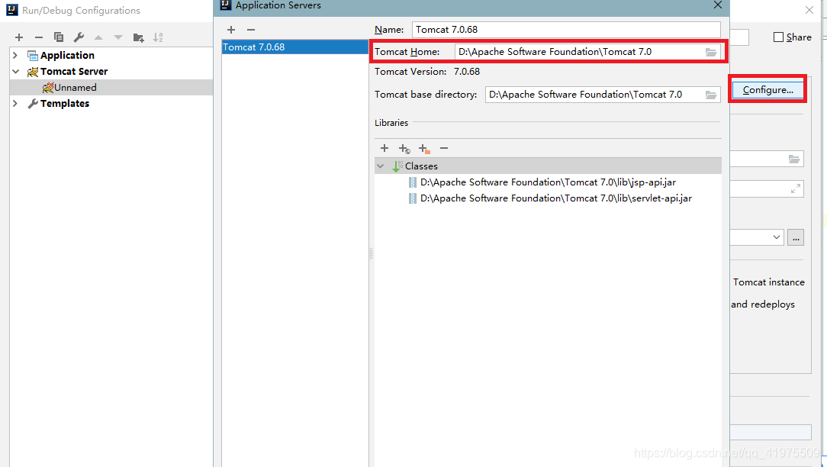Remove library minus icon under Libraries
Viewport: 827px width, 467px height.
tap(444, 148)
